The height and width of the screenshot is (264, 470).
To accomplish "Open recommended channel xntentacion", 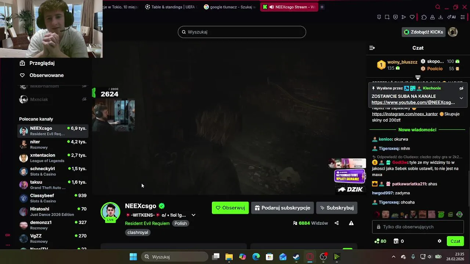I will pos(53,158).
